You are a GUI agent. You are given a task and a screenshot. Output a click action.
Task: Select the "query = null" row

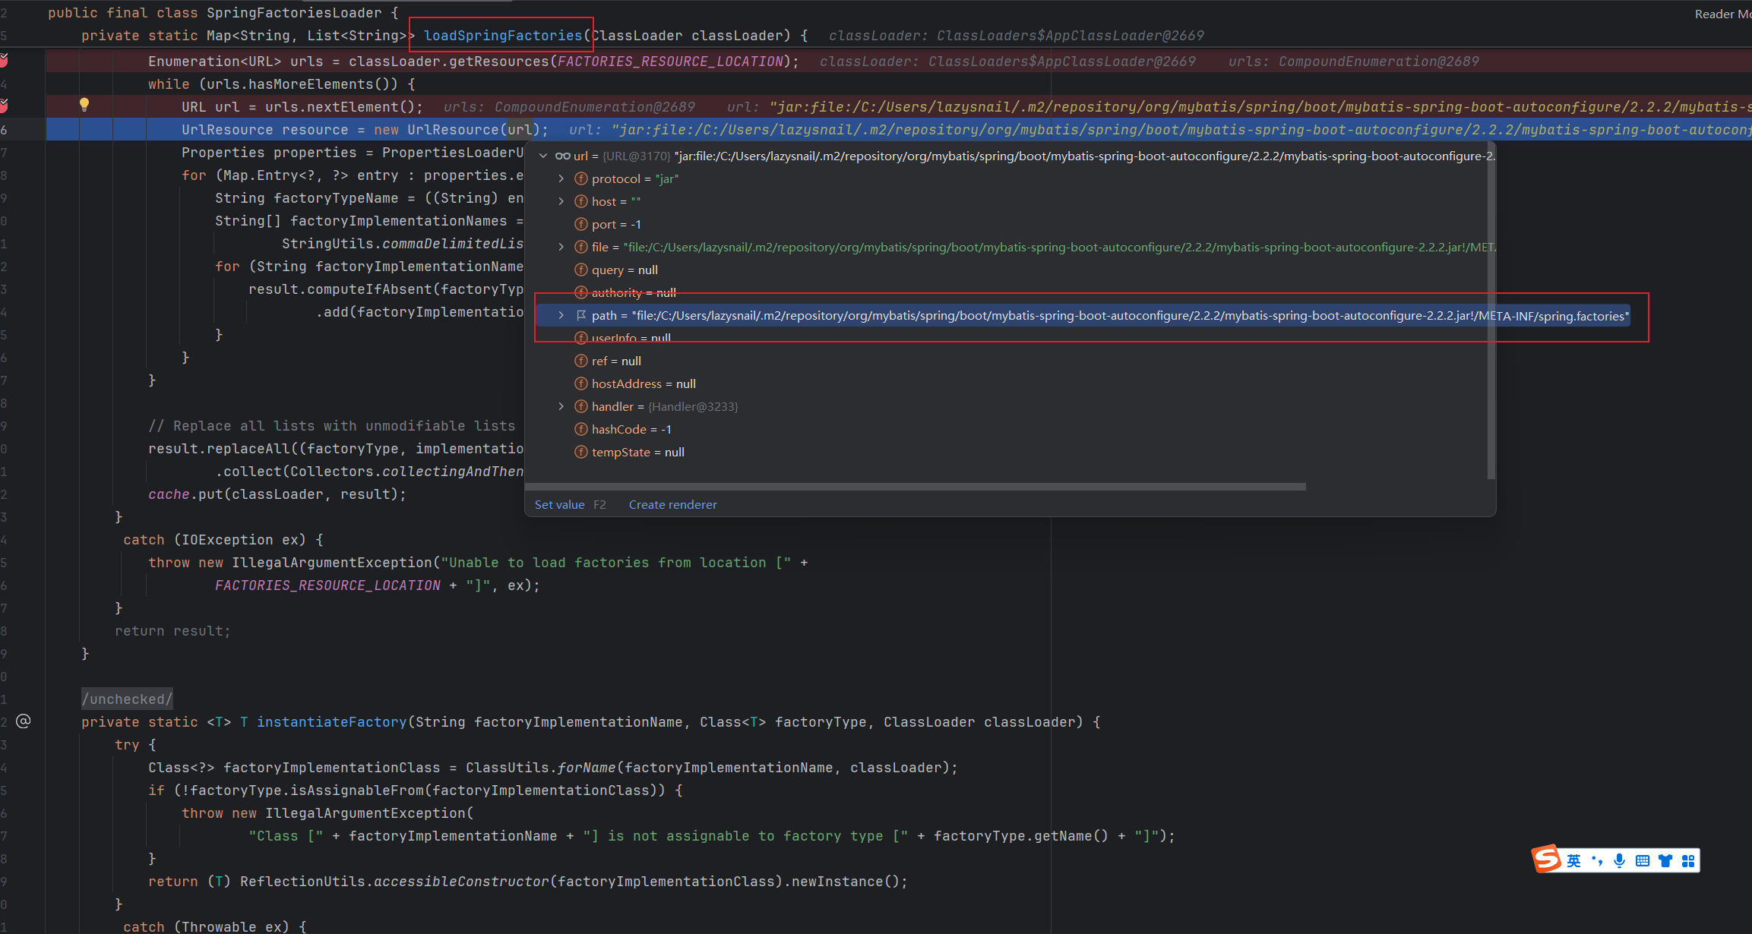[1006, 270]
